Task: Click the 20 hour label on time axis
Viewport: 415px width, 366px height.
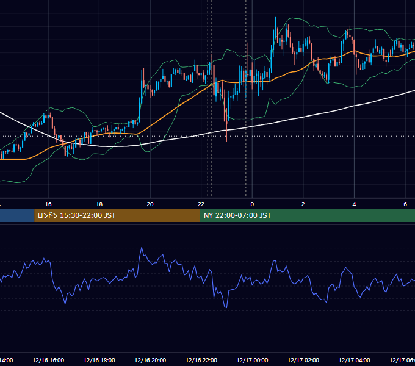Action: (x=150, y=204)
